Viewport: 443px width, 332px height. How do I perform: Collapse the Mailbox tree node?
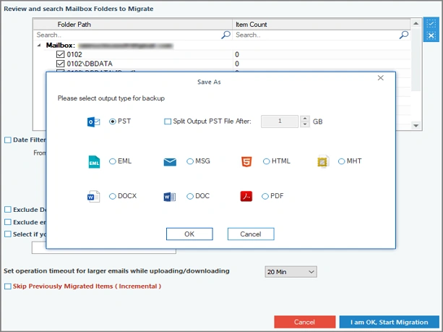[39, 45]
